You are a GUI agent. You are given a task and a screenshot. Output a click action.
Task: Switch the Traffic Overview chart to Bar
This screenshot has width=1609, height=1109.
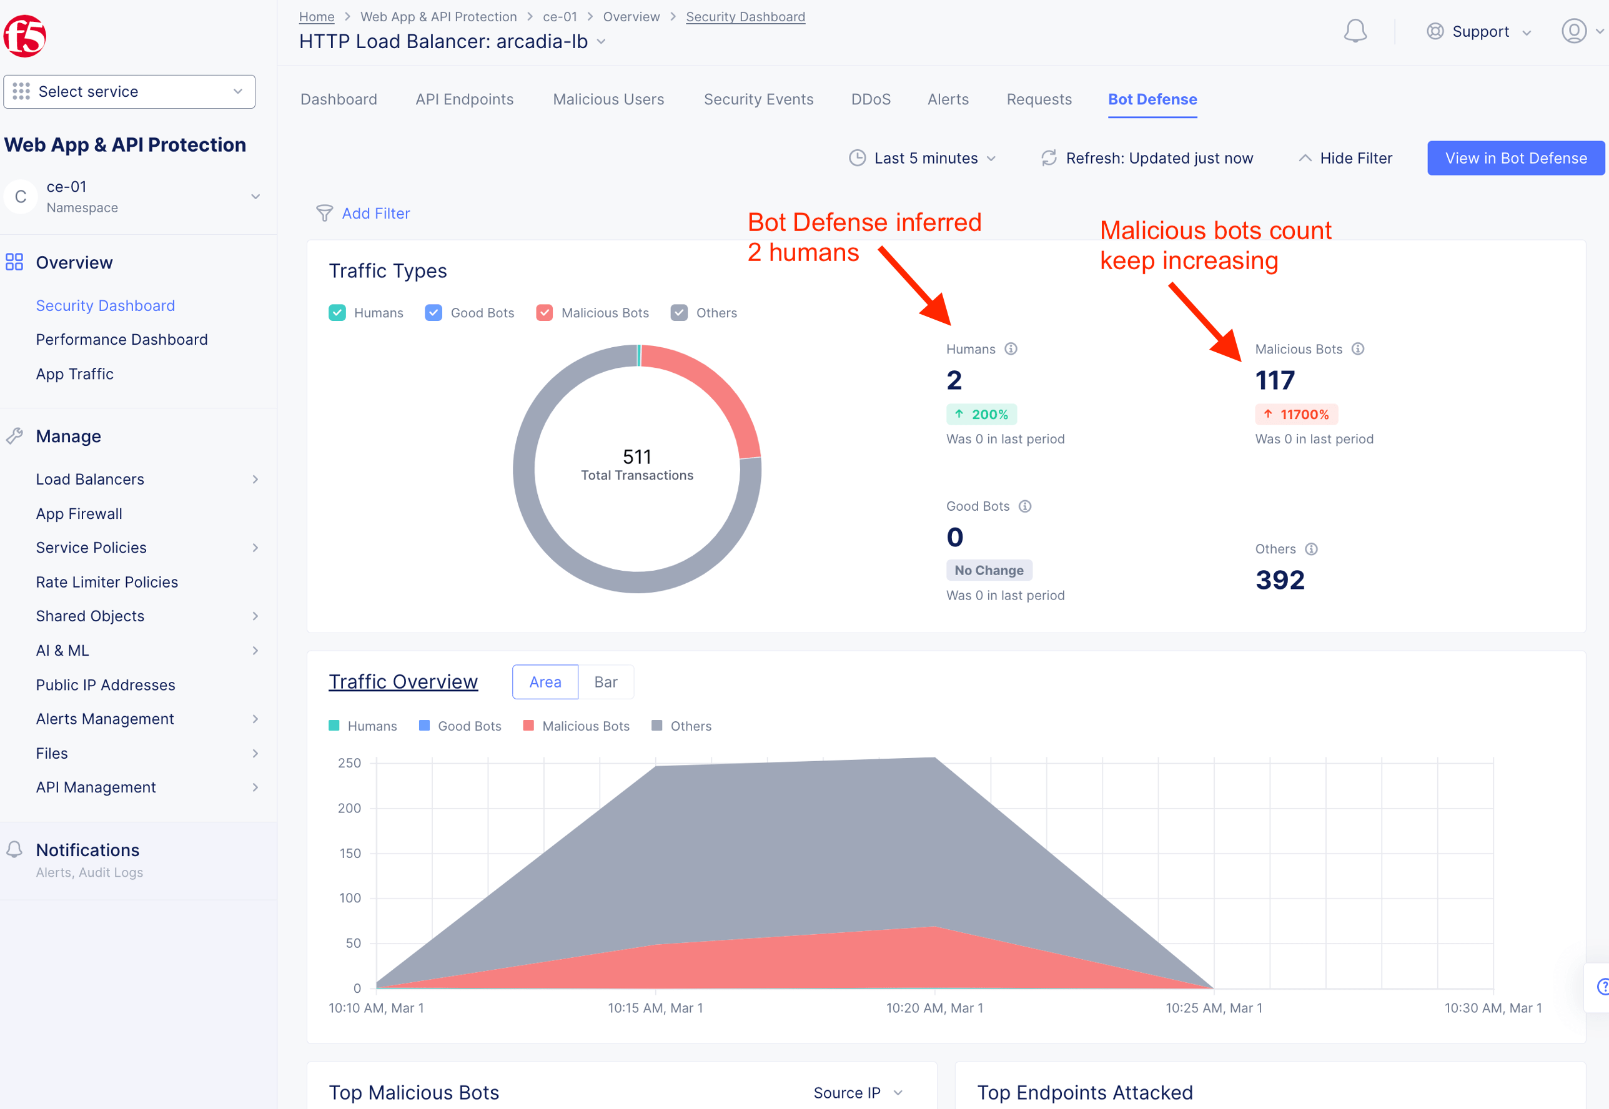click(605, 682)
